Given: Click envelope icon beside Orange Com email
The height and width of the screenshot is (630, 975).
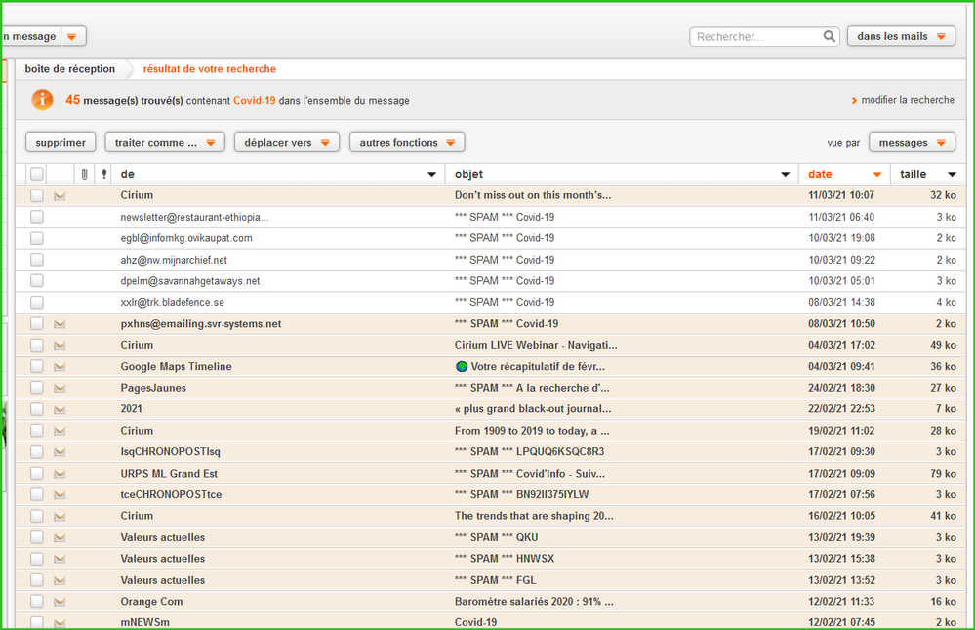Looking at the screenshot, I should pos(60,602).
